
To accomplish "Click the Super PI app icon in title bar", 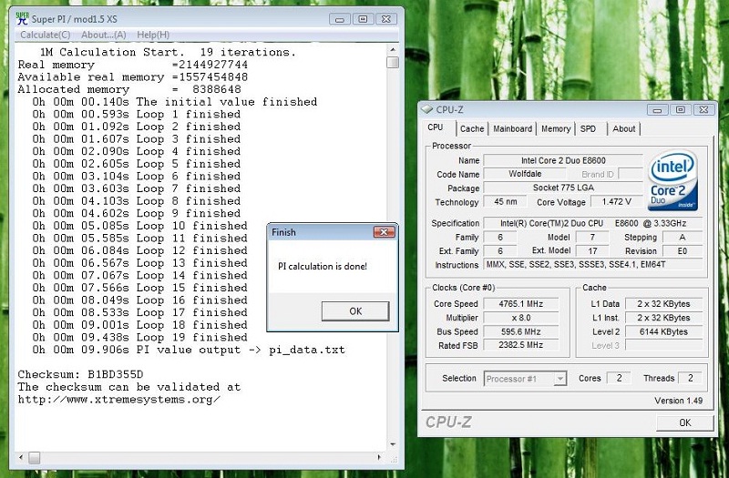I will pyautogui.click(x=22, y=18).
